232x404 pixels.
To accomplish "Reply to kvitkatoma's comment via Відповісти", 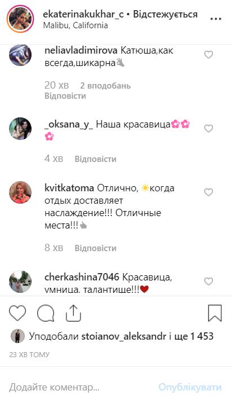I will tap(95, 248).
